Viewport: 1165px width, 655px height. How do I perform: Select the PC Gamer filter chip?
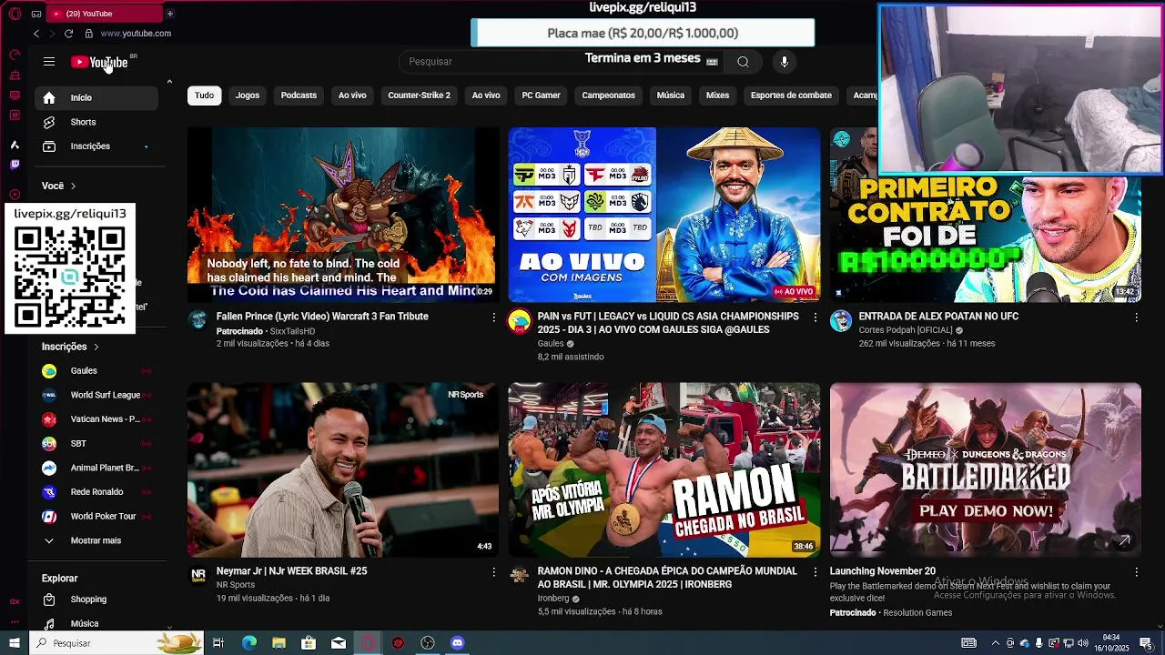(x=541, y=96)
